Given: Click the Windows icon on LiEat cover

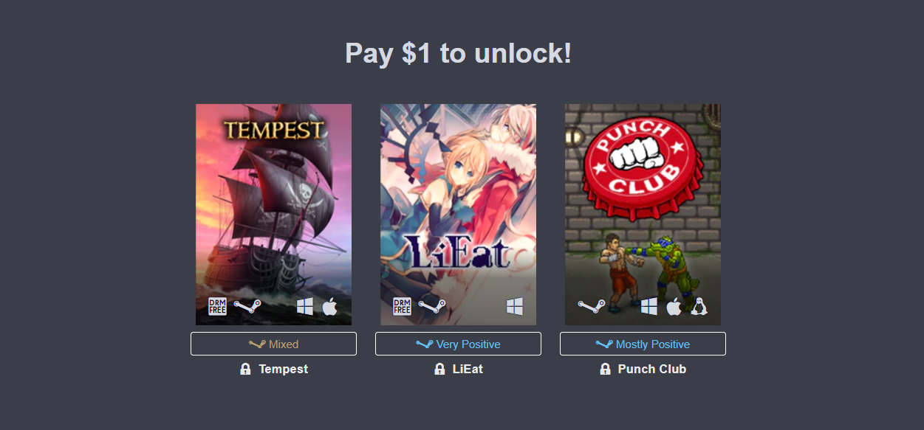Looking at the screenshot, I should (514, 306).
